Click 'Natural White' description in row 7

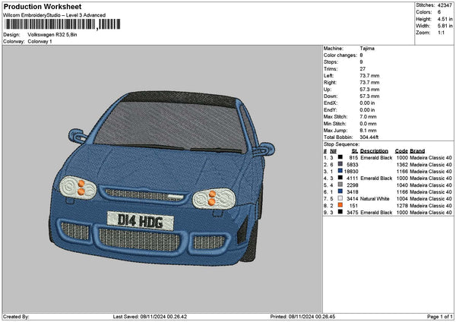375,199
